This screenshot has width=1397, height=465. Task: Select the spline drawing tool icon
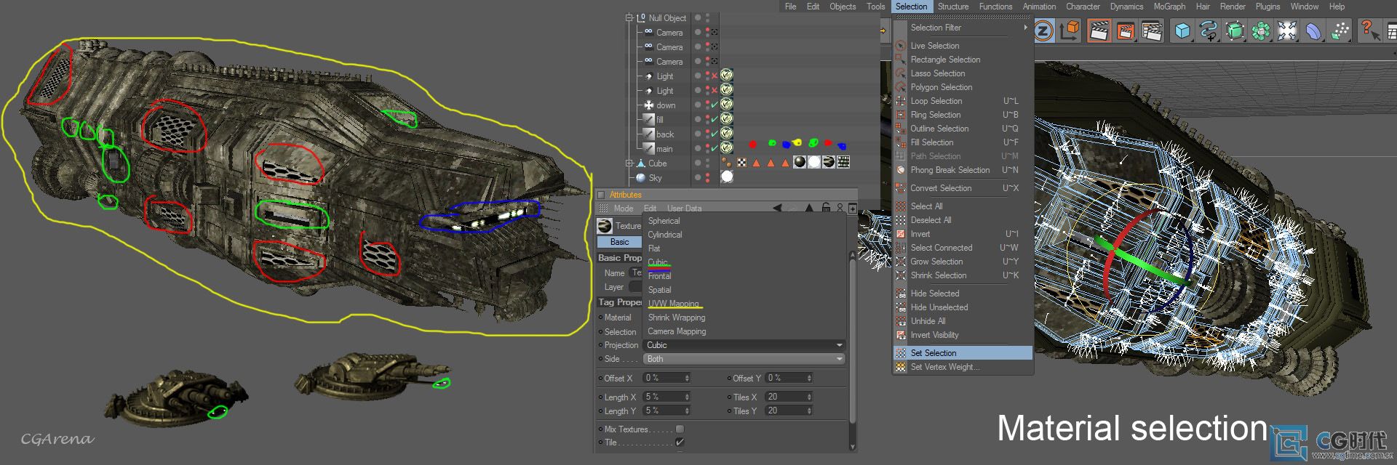pos(1209,31)
